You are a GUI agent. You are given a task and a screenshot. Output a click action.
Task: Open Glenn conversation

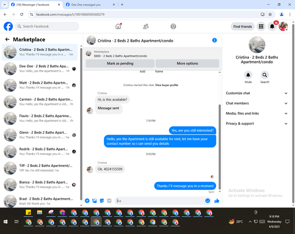40,135
